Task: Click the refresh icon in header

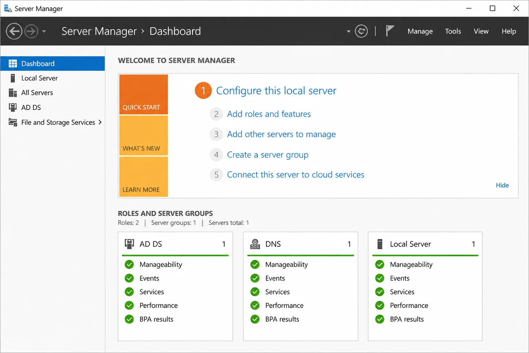Action: tap(361, 31)
